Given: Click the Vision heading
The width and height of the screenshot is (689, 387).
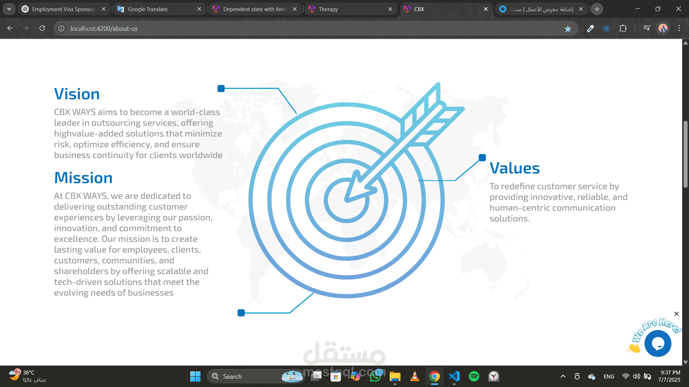Looking at the screenshot, I should (x=77, y=94).
